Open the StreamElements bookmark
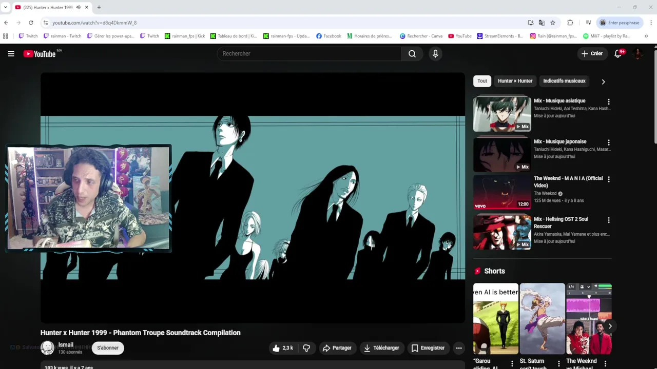Screen dimensions: 657x369 click(x=500, y=36)
